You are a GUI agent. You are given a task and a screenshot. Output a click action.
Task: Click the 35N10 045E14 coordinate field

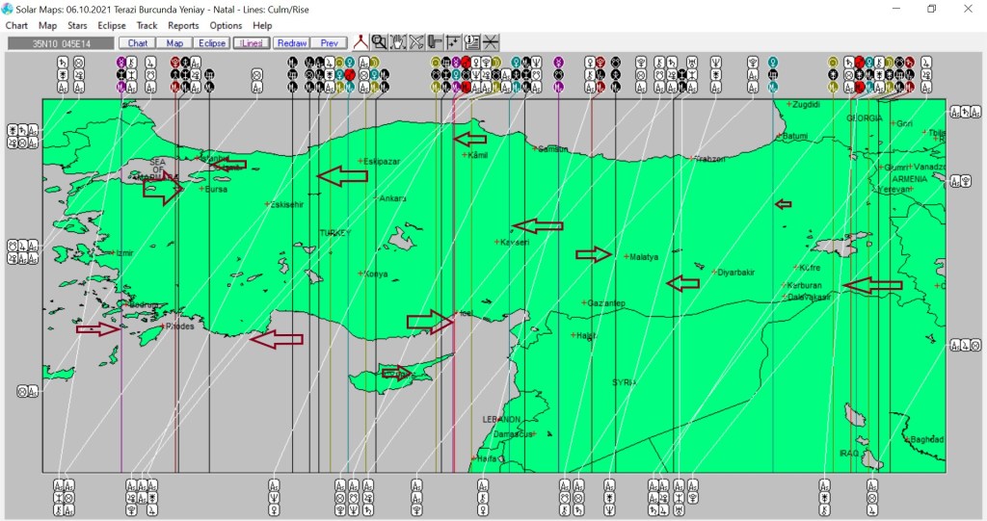click(x=60, y=43)
